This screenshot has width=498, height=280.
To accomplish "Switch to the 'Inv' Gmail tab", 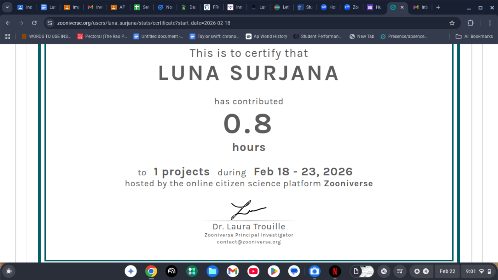I will click(95, 7).
